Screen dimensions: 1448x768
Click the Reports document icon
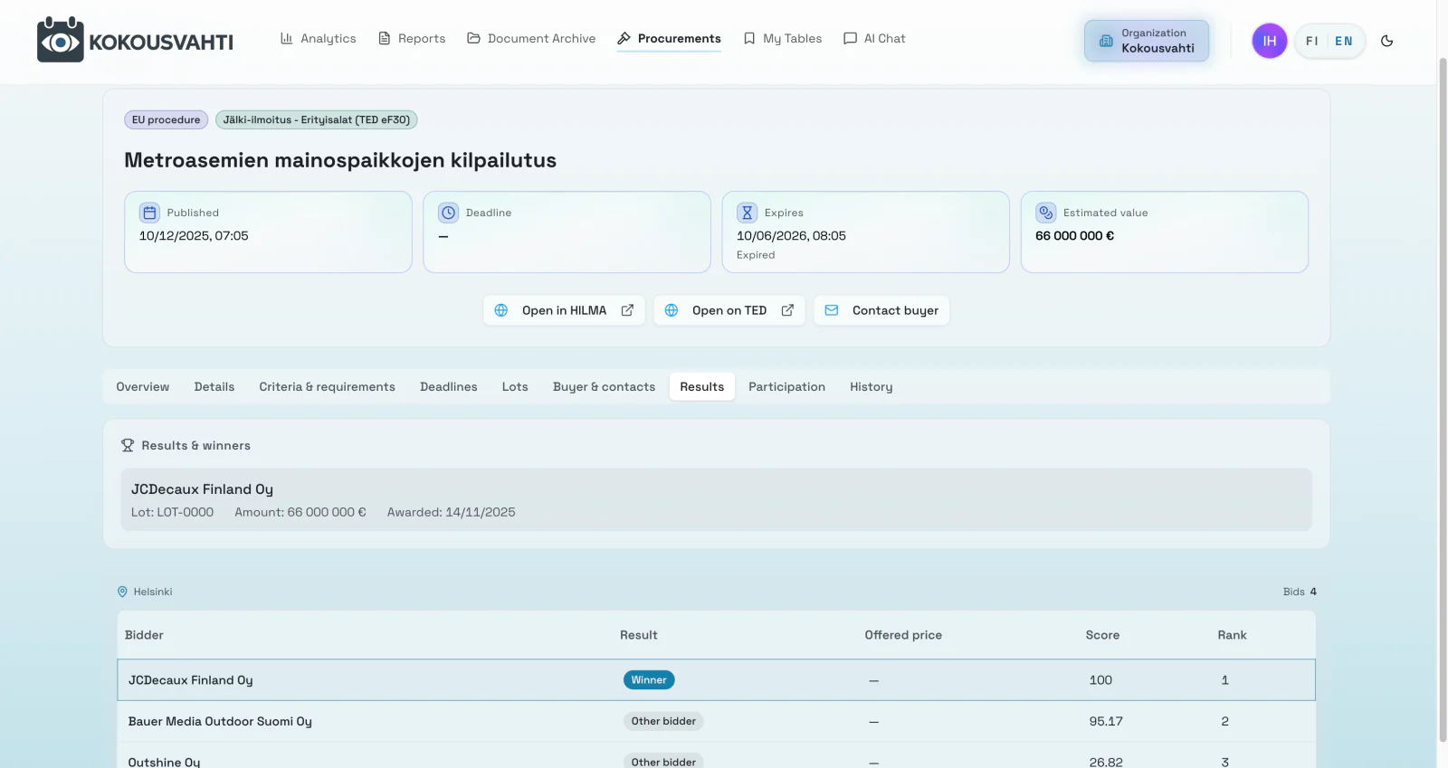(x=385, y=39)
